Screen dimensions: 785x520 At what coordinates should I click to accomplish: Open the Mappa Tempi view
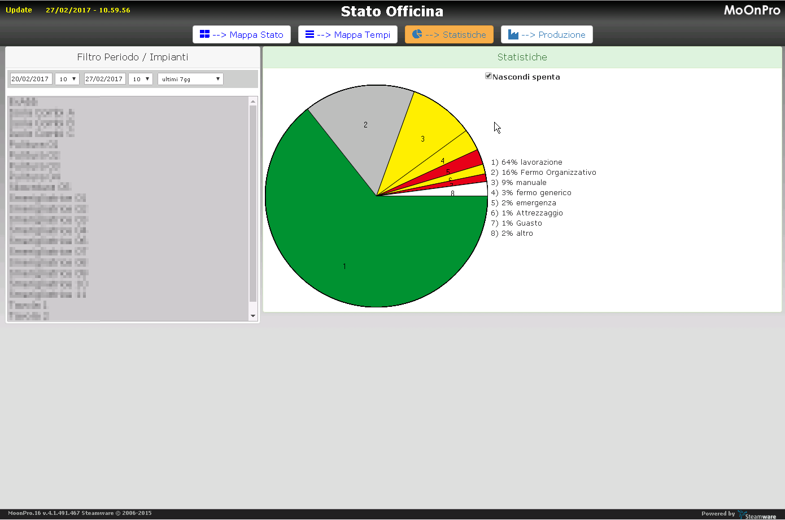pos(348,34)
